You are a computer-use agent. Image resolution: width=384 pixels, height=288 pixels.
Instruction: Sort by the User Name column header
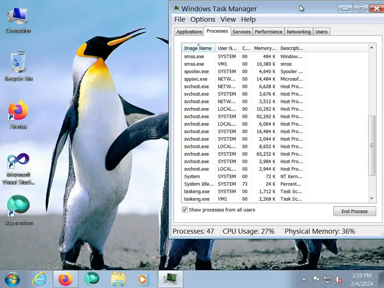click(x=227, y=48)
